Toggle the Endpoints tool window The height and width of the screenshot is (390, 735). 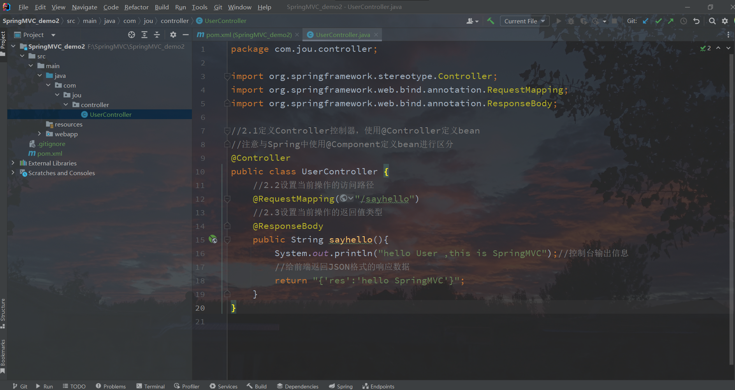click(x=378, y=386)
